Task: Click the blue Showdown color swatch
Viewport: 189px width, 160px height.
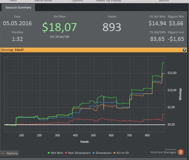Action: pyautogui.click(x=94, y=153)
